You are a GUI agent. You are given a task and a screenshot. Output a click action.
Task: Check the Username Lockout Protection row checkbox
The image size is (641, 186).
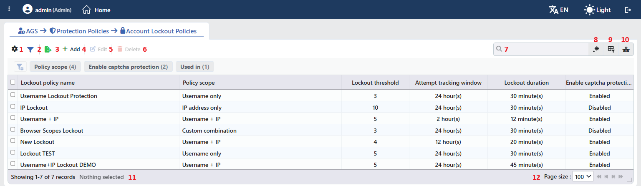coord(13,95)
